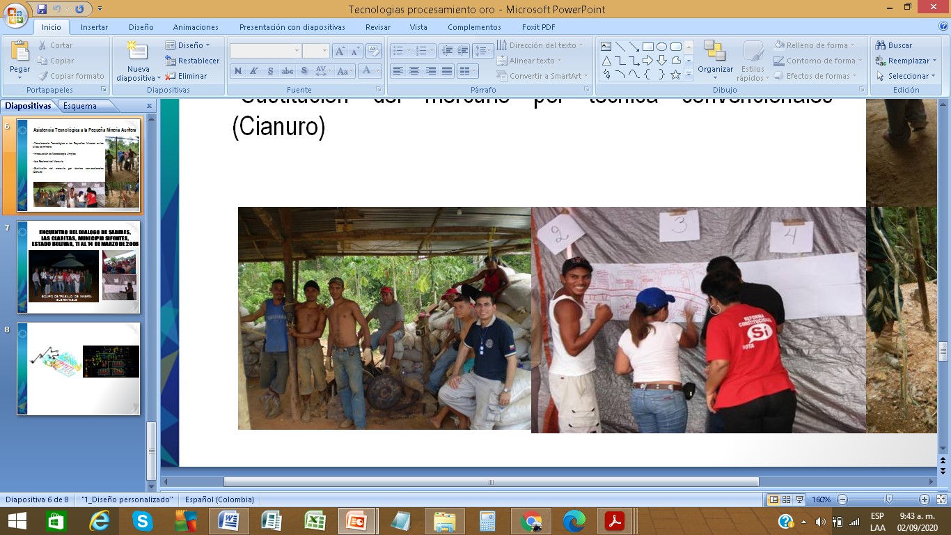This screenshot has height=535, width=951.
Task: Click the zoom slider handle
Action: click(888, 499)
